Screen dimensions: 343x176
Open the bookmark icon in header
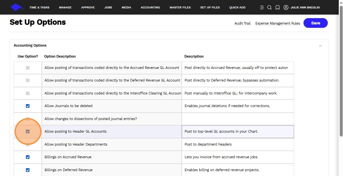pos(278,7)
